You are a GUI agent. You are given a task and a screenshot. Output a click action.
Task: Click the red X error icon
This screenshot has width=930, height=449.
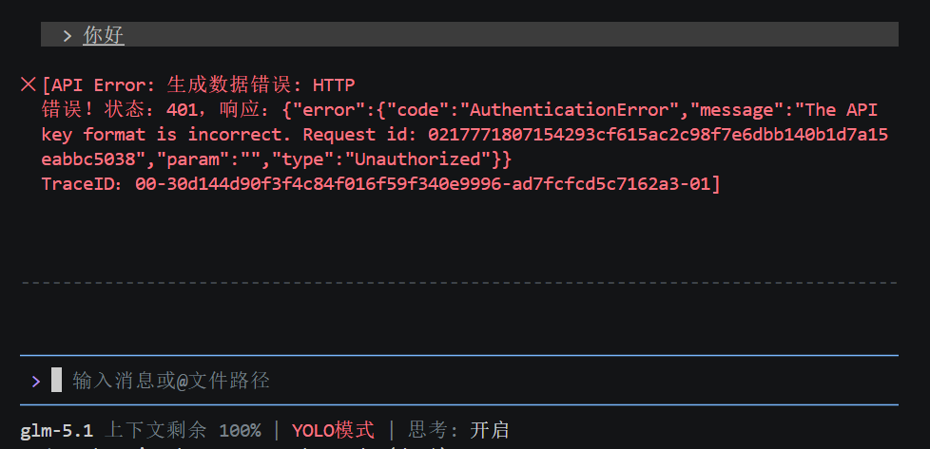28,85
